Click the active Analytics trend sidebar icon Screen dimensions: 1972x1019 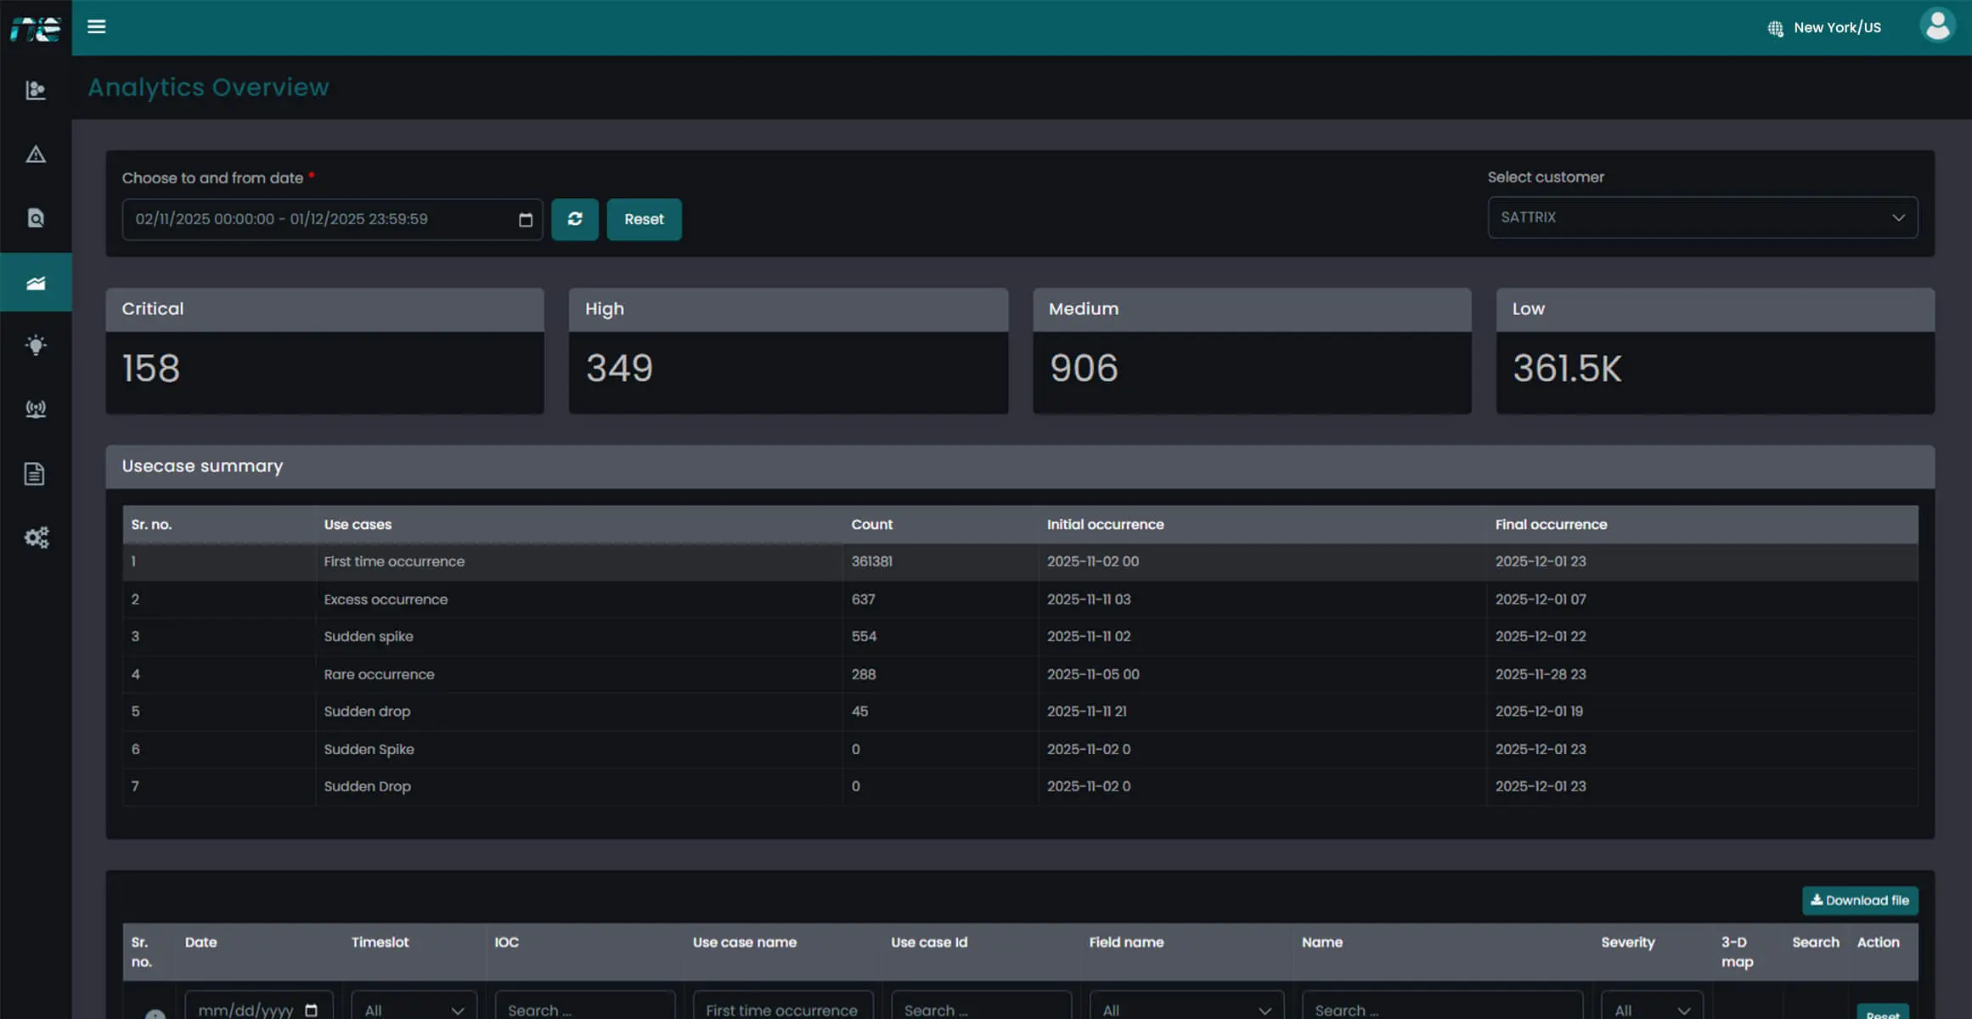pyautogui.click(x=36, y=281)
